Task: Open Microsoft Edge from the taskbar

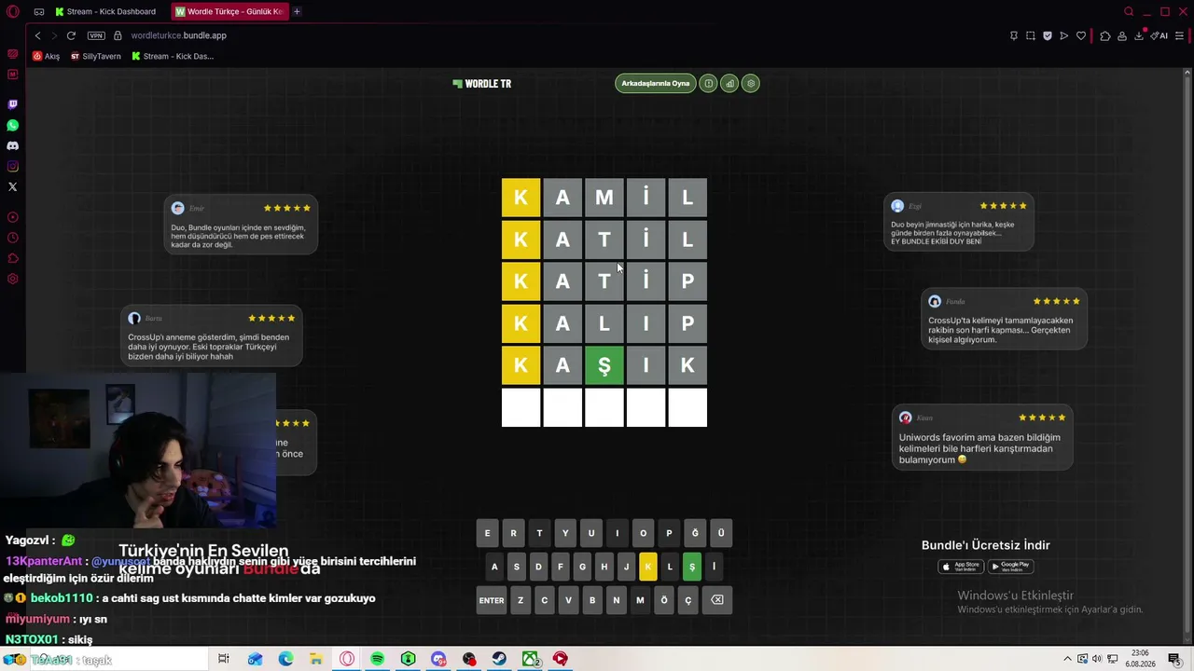Action: tap(285, 659)
